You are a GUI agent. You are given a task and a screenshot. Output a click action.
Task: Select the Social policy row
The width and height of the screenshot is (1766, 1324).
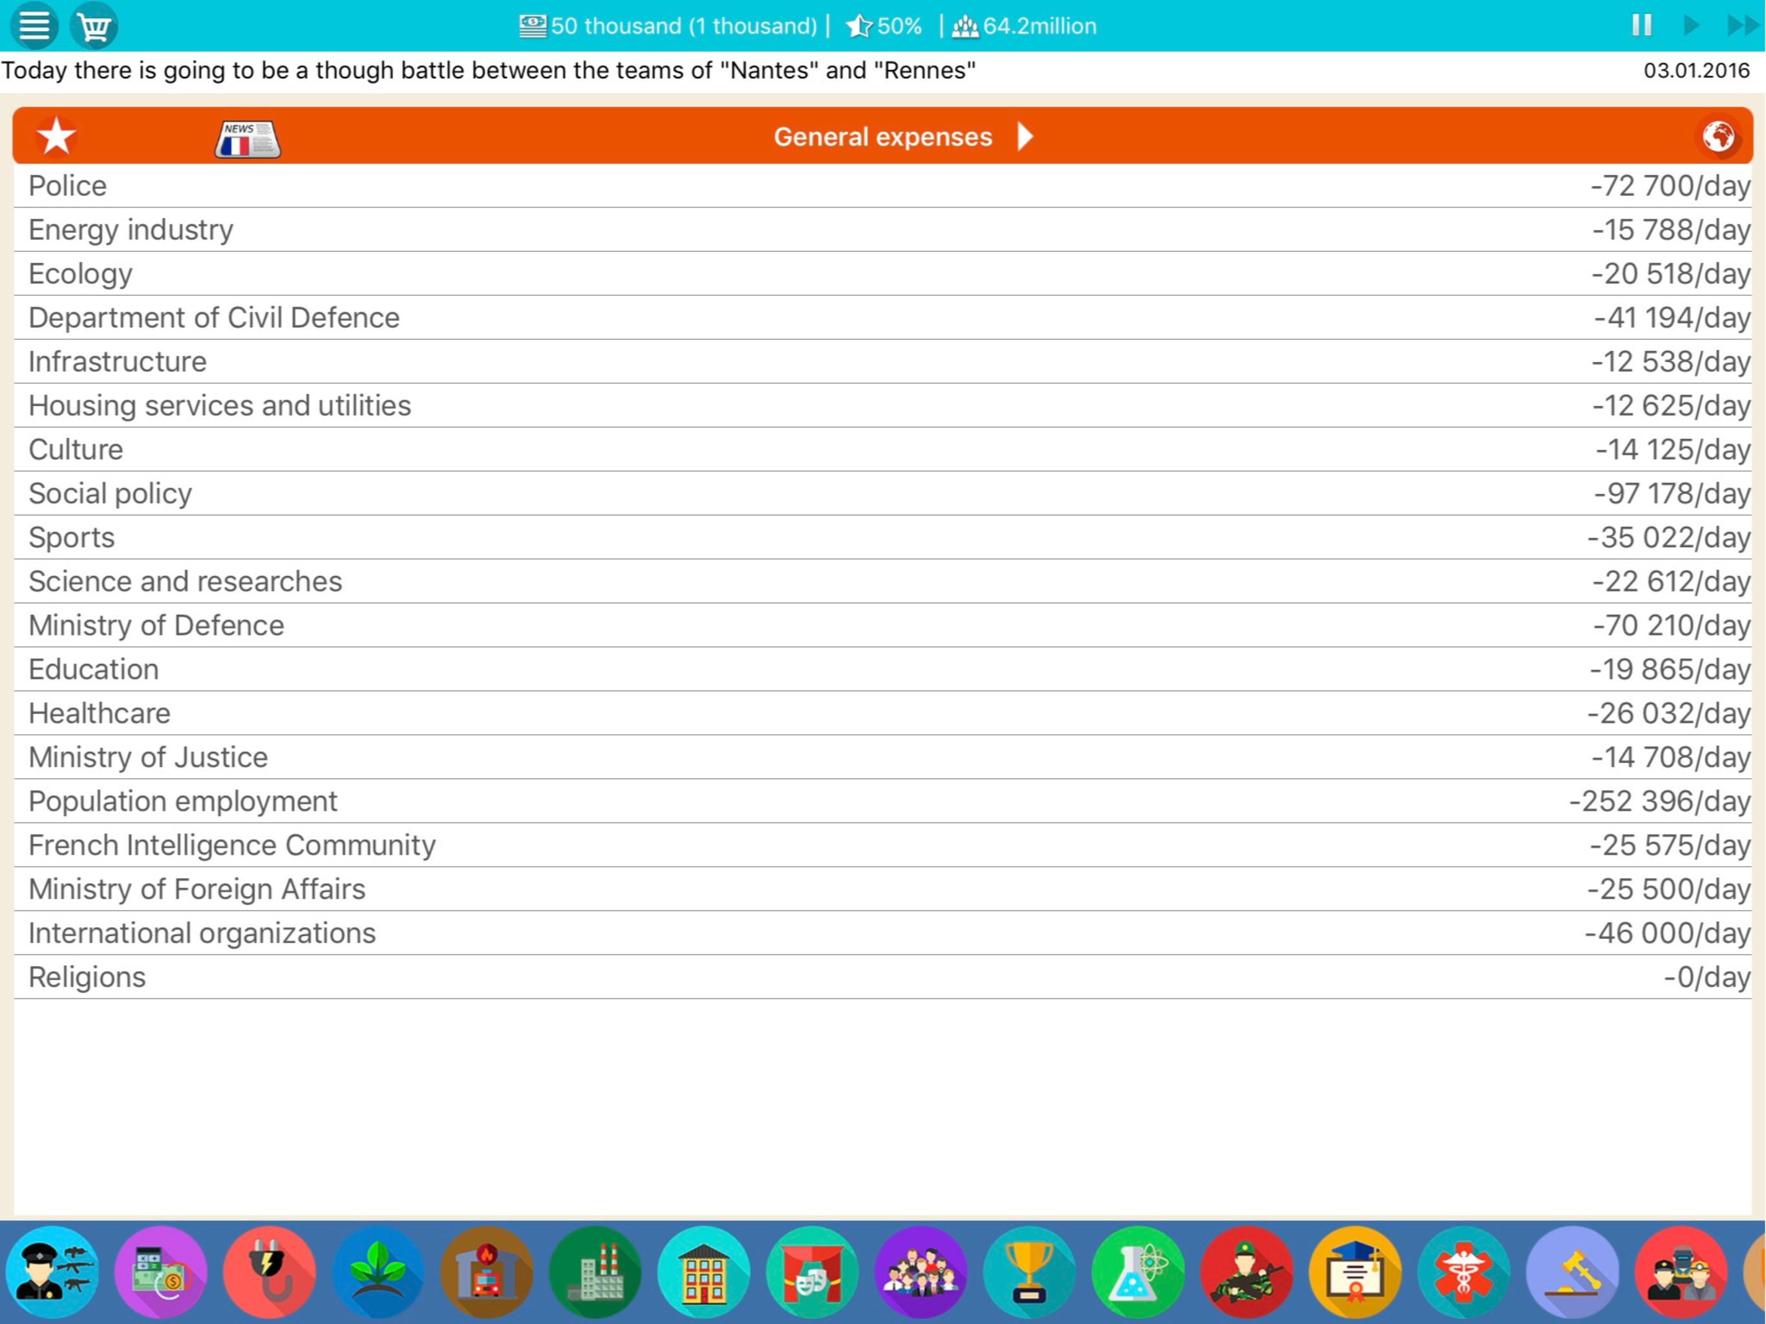point(883,493)
